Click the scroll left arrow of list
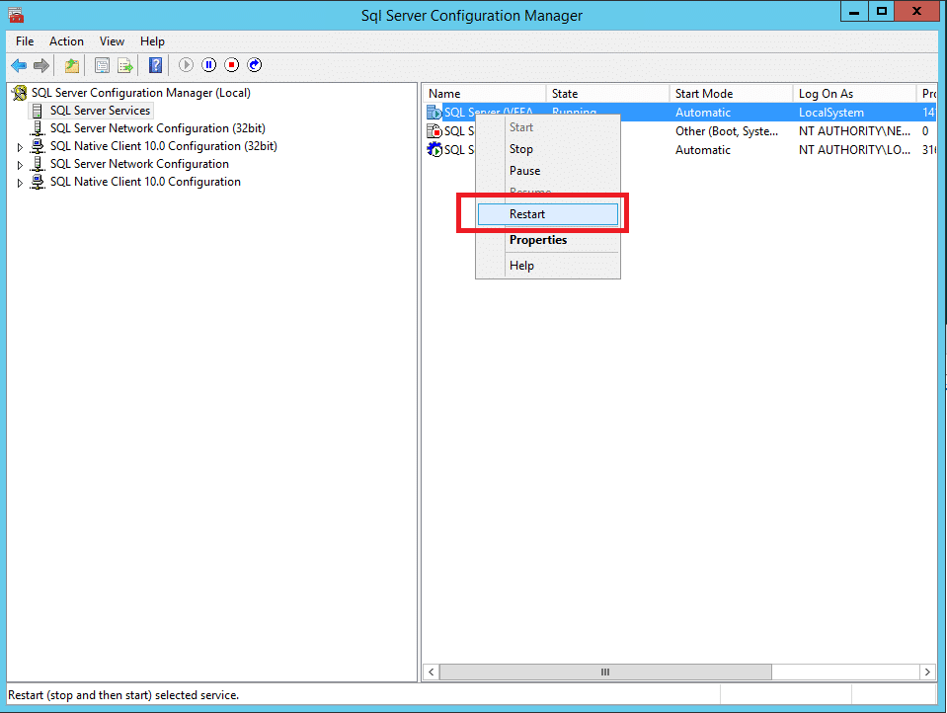Screen dimensions: 947x713 tap(432, 672)
